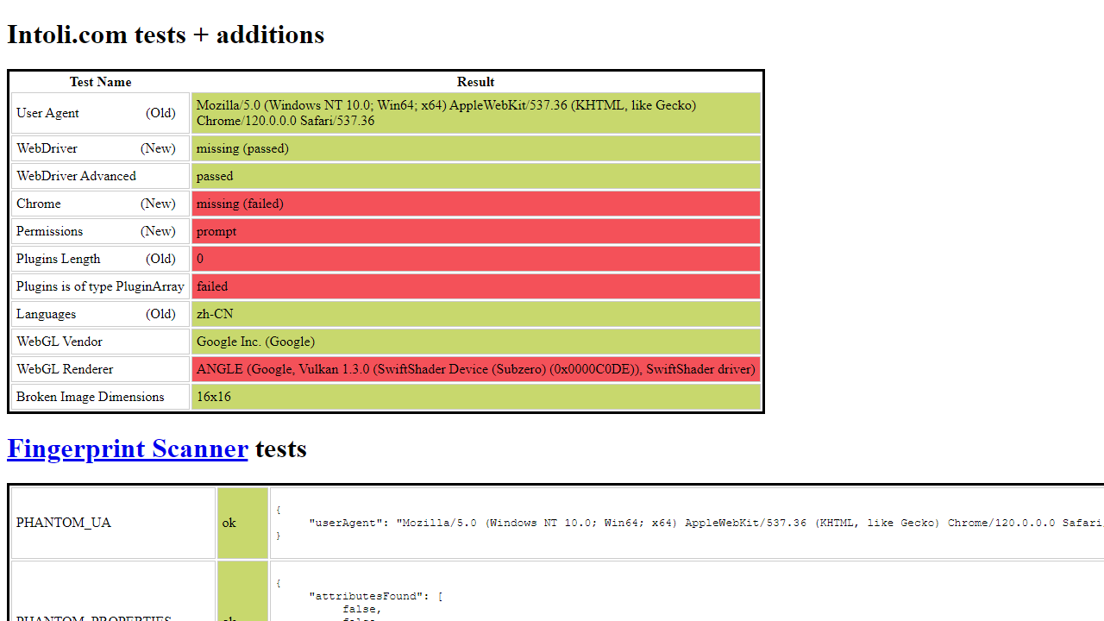
Task: Click the PHANTOM_UA userAgent JSON output
Action: point(687,523)
